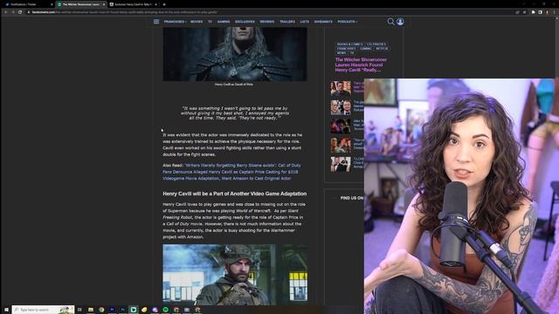Expand the PODCASTS nav dropdown
This screenshot has height=314, width=559.
pos(348,22)
